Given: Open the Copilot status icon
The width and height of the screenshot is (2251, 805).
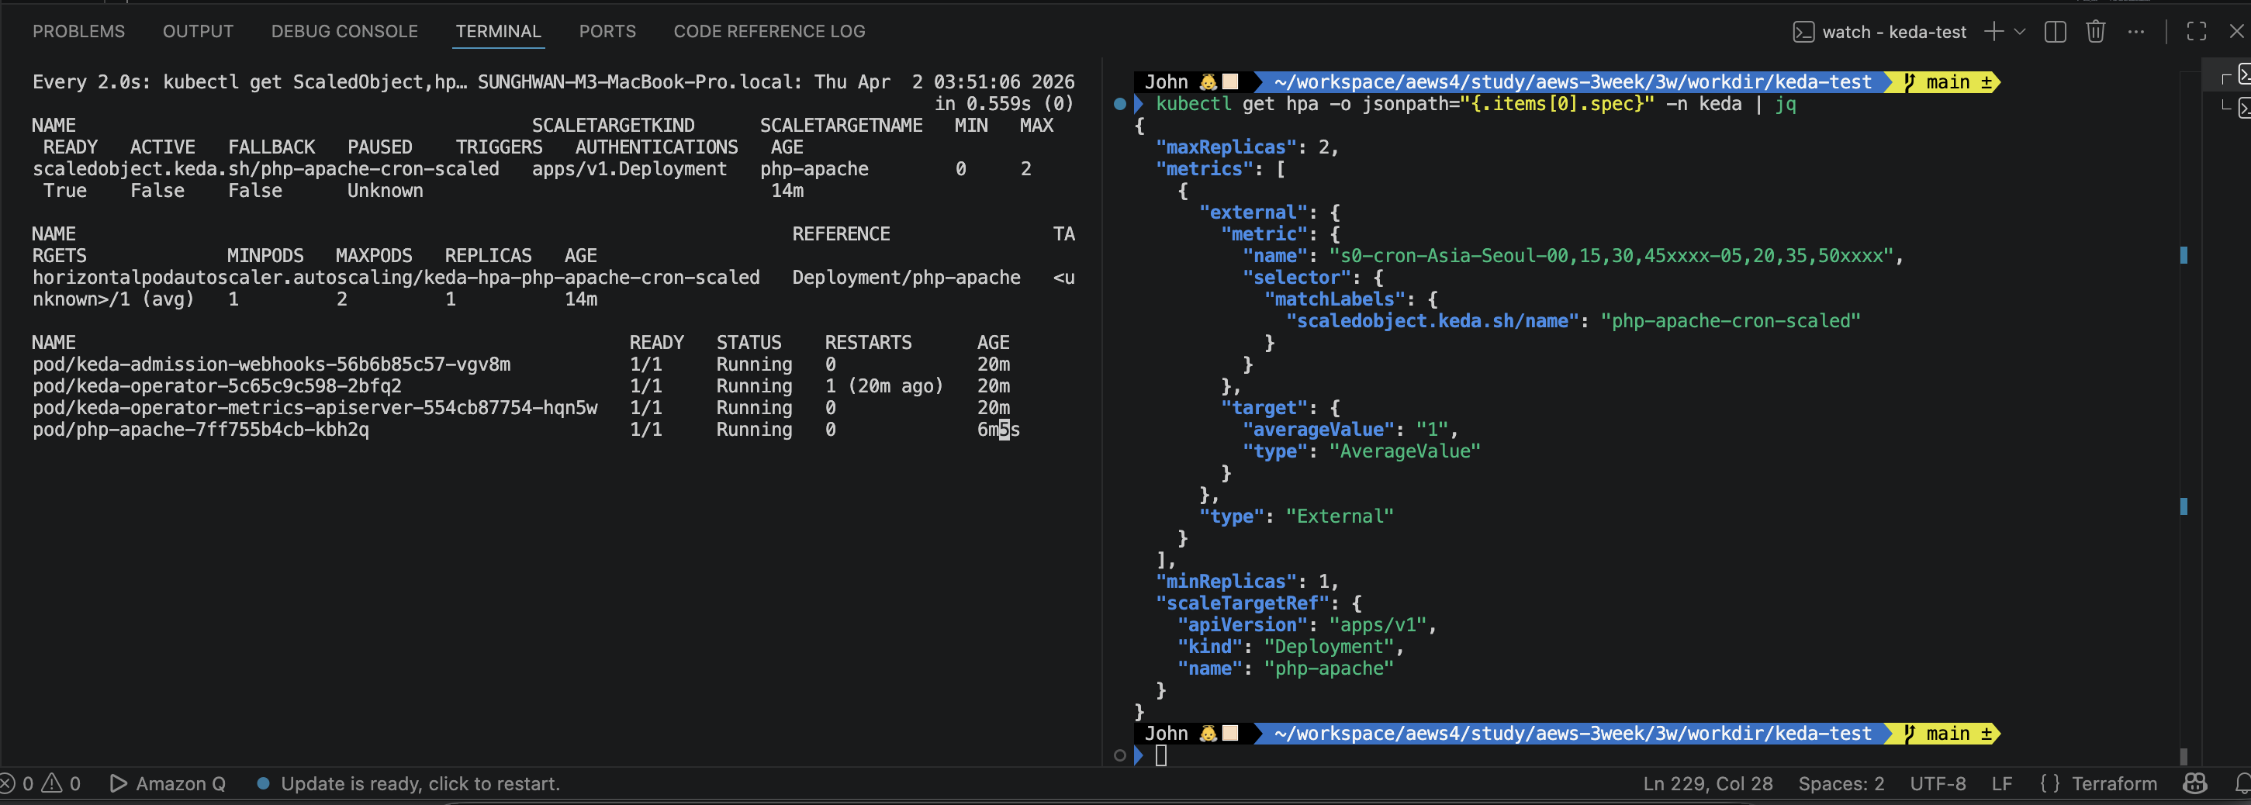Looking at the screenshot, I should point(2195,783).
